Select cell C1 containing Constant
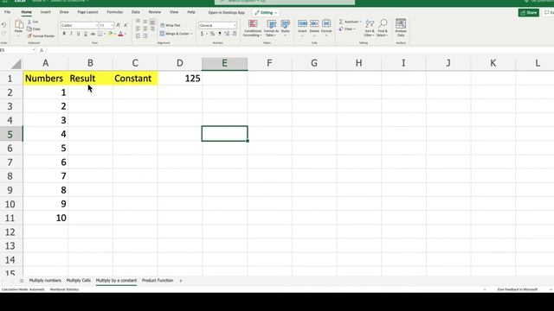 click(135, 79)
